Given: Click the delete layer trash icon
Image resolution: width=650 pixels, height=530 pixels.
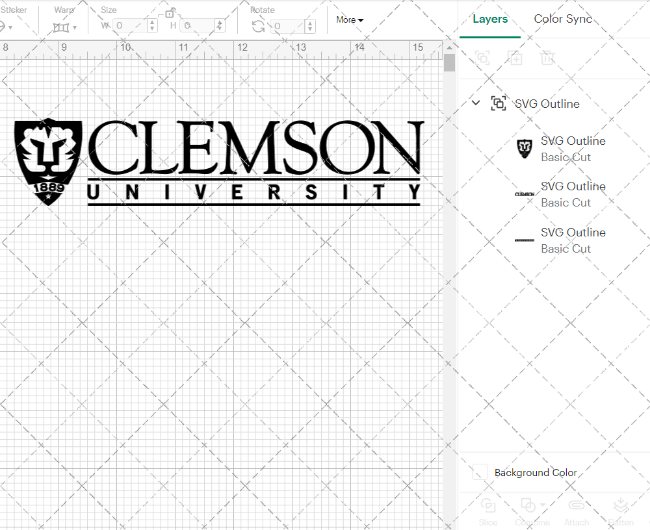Looking at the screenshot, I should click(x=548, y=58).
